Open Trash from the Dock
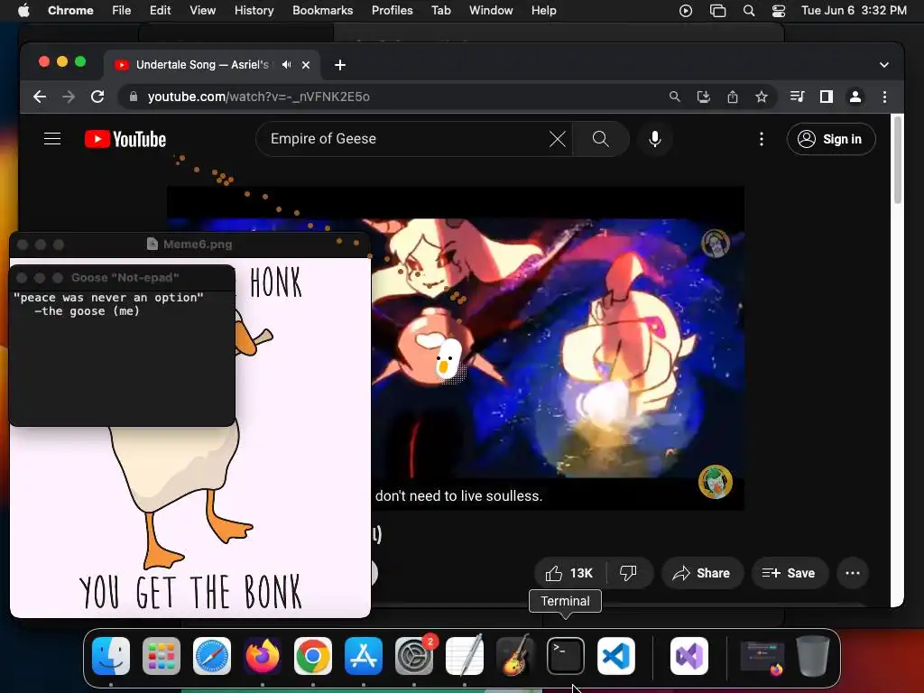924x693 pixels. click(x=813, y=656)
